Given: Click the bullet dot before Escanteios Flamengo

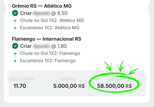Looking at the screenshot, I should click(x=15, y=61).
